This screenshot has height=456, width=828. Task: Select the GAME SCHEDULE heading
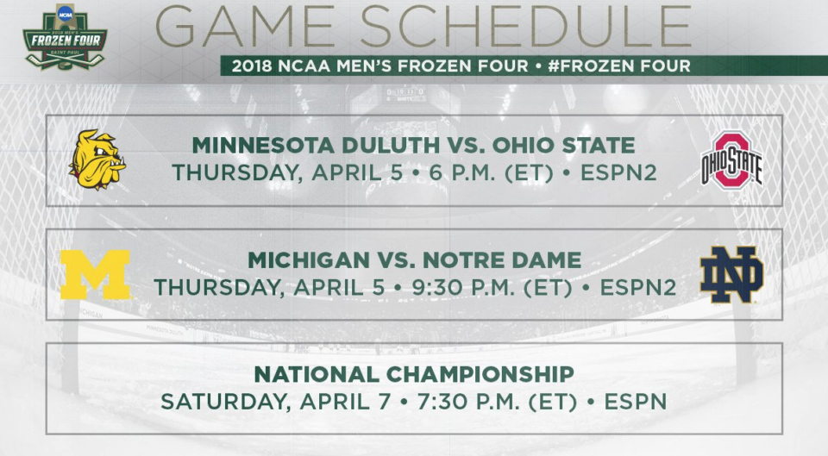[x=423, y=27]
